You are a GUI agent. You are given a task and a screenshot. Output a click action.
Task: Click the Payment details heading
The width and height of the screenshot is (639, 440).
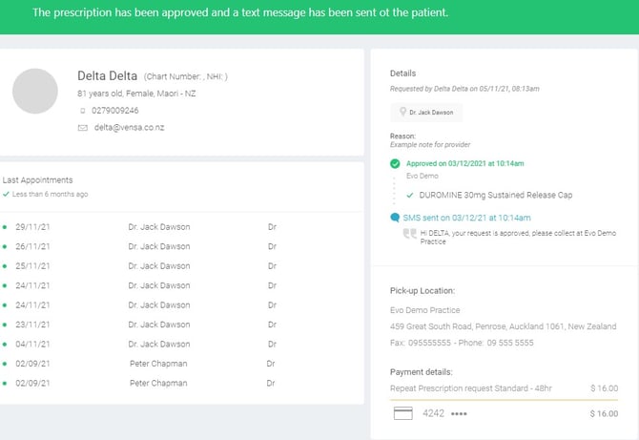coord(421,372)
